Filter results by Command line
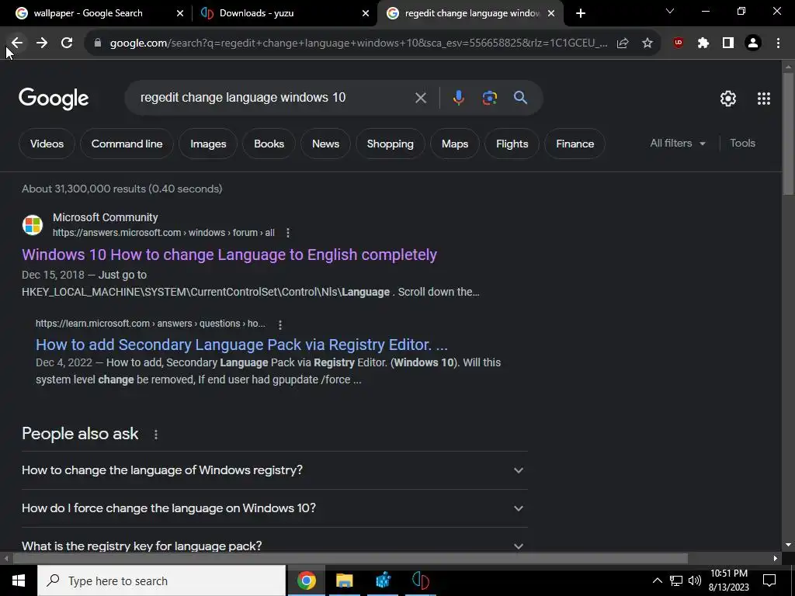Viewport: 795px width, 596px height. coord(127,144)
